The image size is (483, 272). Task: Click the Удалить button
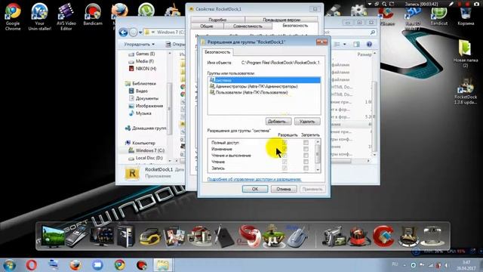point(307,121)
